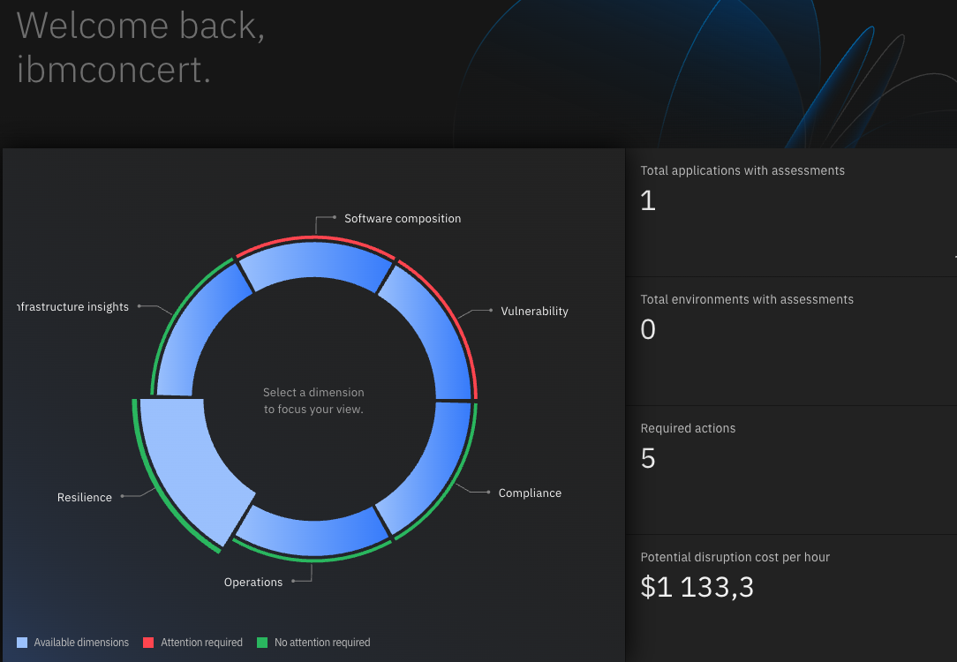Click the applications count value 1
957x662 pixels.
648,200
